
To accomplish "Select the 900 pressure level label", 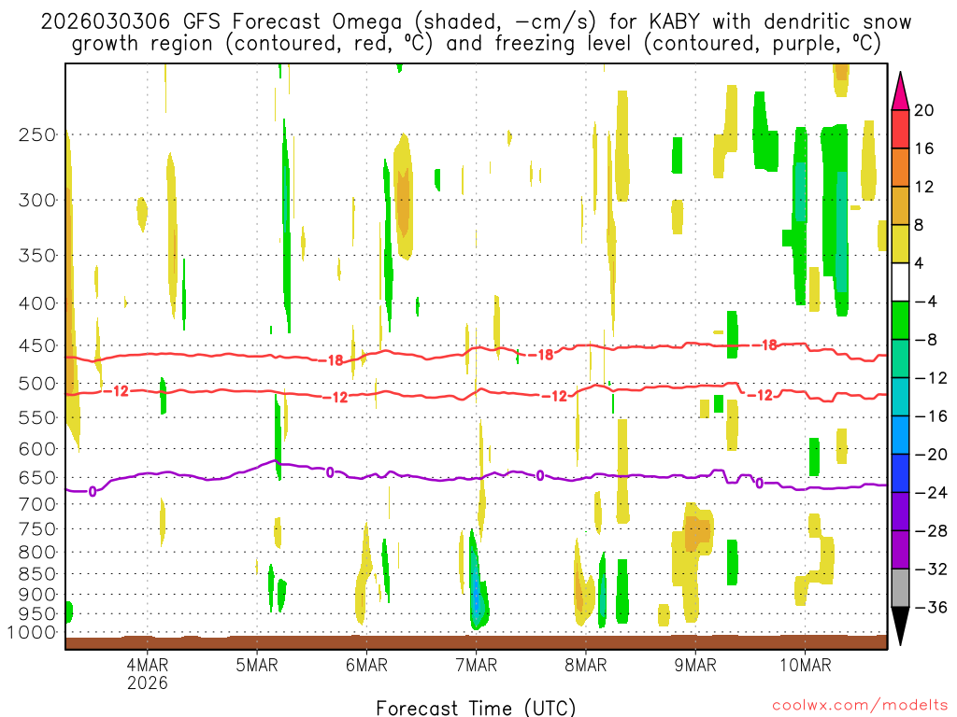I will (37, 595).
